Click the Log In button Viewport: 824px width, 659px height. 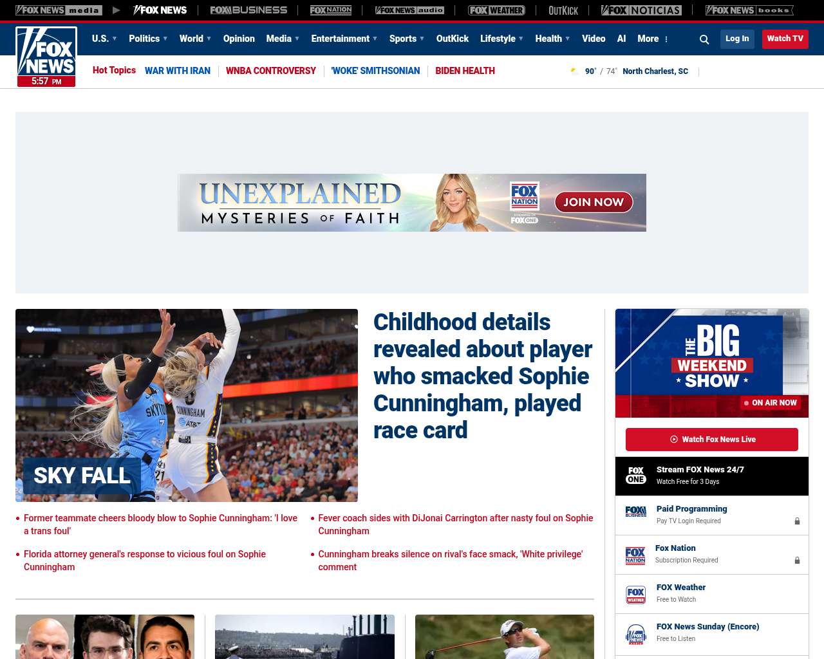tap(737, 39)
